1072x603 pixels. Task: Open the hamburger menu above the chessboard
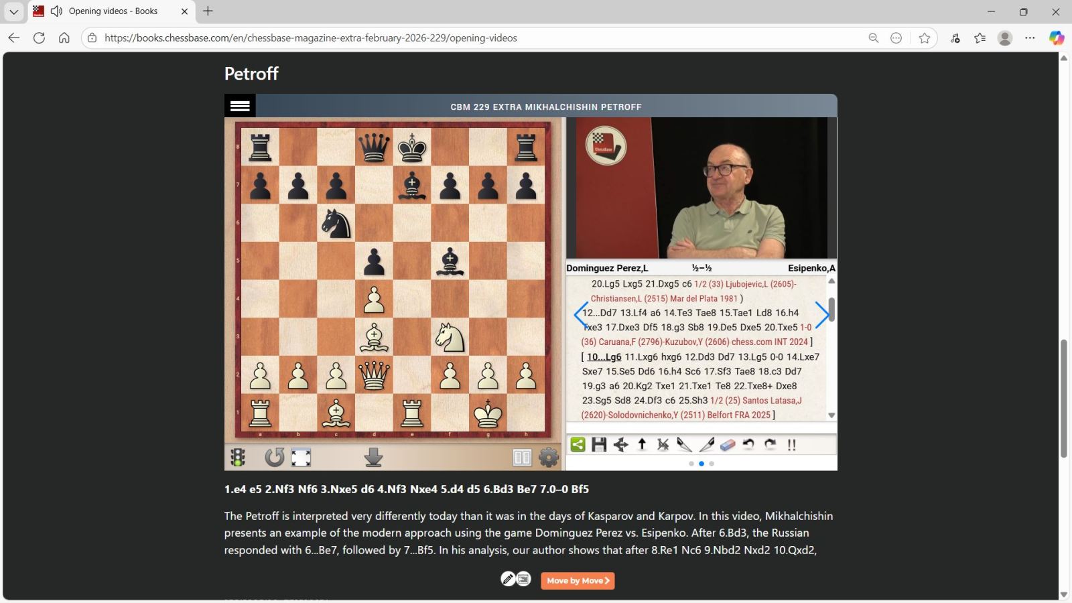coord(240,106)
